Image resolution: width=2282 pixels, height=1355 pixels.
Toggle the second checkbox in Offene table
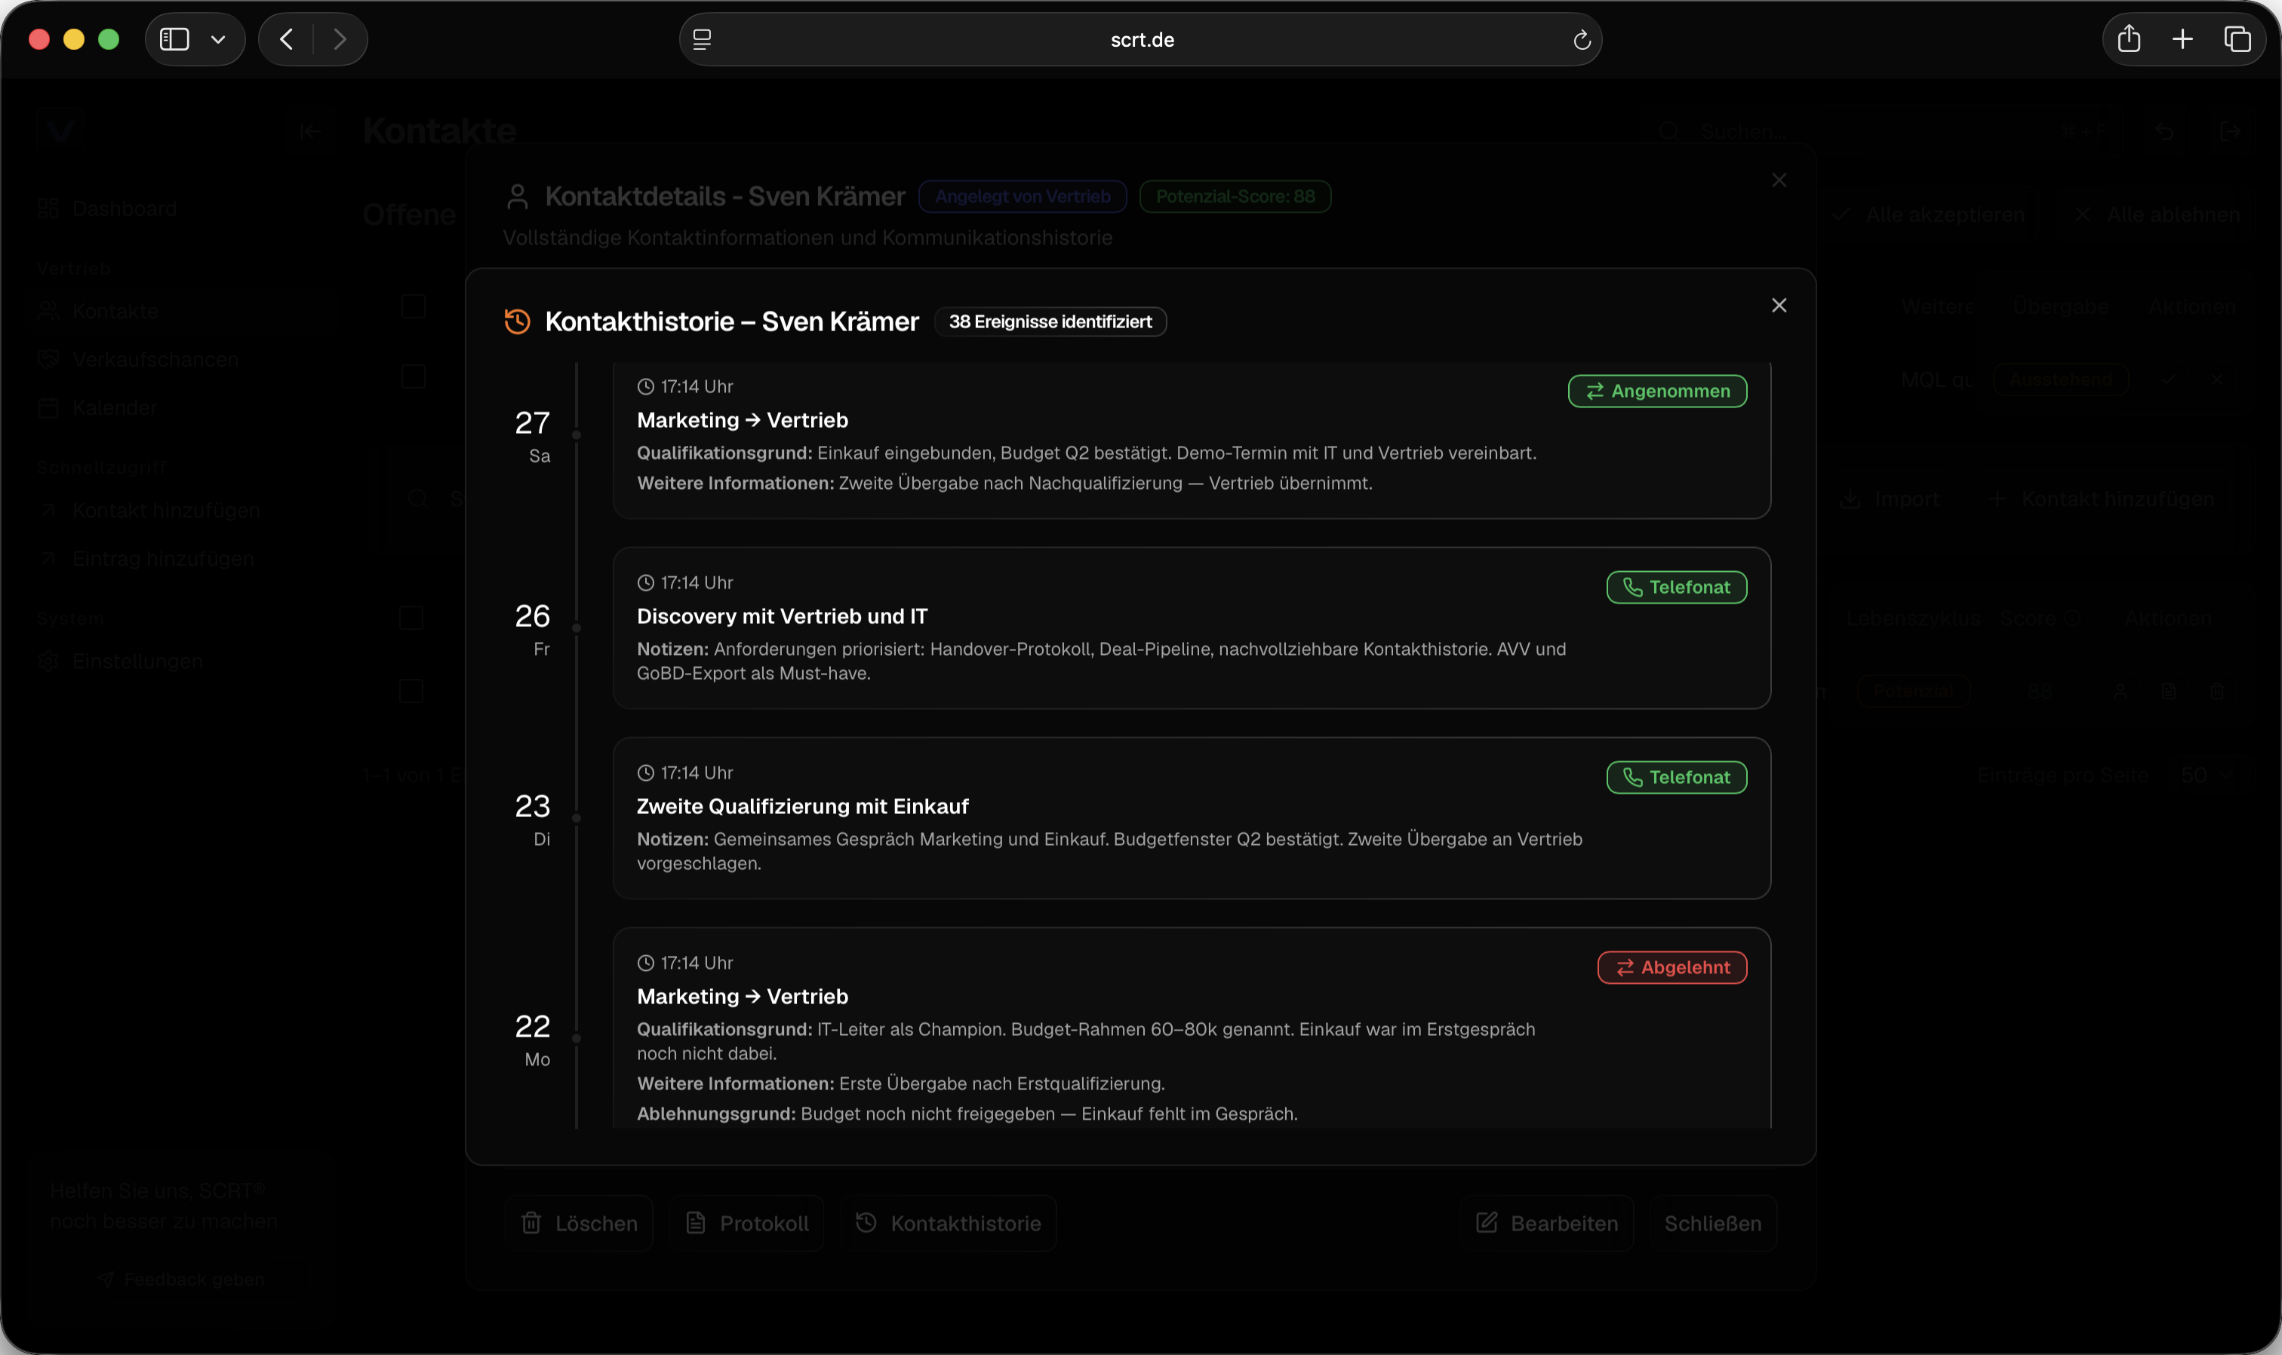(x=414, y=376)
